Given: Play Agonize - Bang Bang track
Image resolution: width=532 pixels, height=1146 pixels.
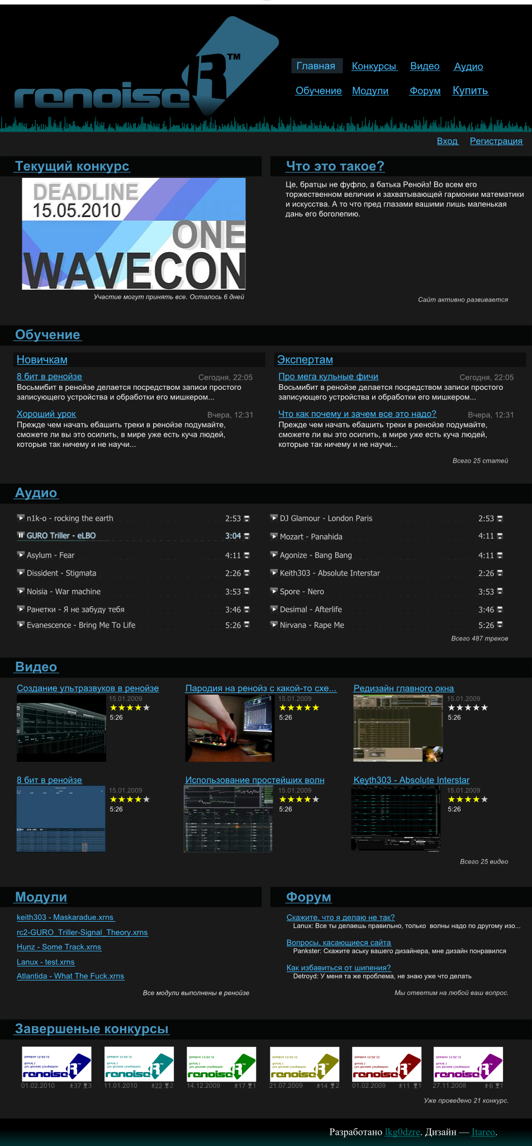Looking at the screenshot, I should click(x=274, y=555).
